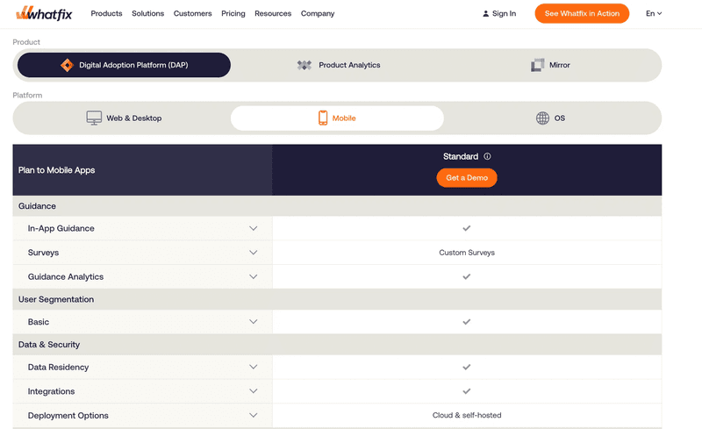Expand the In-App Guidance row chevron

tap(254, 228)
